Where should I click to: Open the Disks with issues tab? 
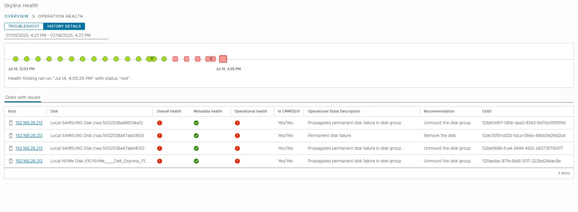pos(23,97)
